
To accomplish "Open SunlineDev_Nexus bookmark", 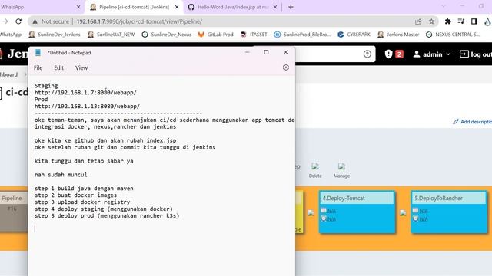I will 167,34.
